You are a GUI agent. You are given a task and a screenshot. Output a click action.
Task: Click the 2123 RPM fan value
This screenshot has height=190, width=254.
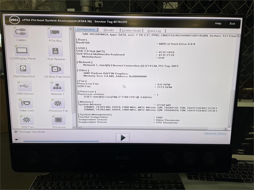pos(164,87)
